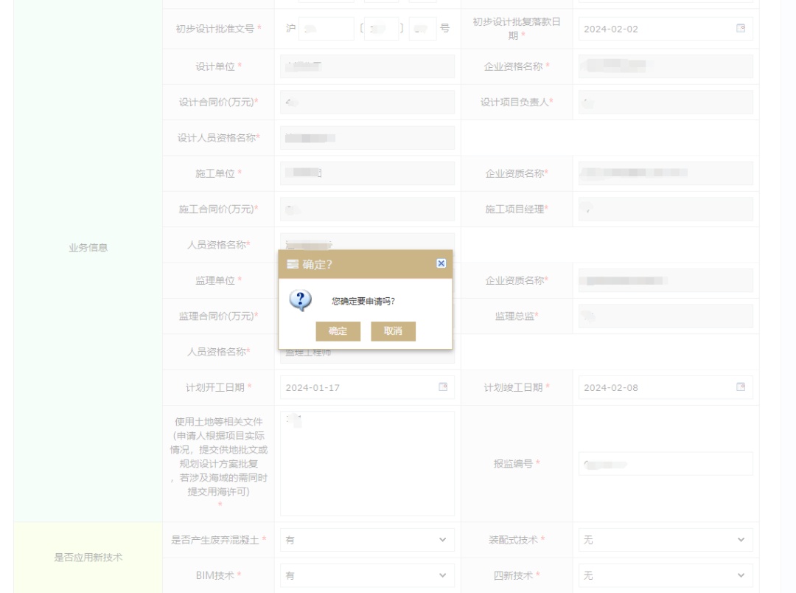Select the 施工项目经理 input field
796x593 pixels.
click(665, 209)
